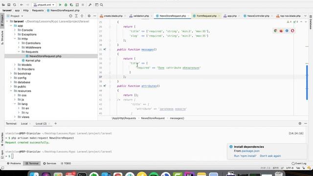Open preview in Chrome browser icon

(x=275, y=31)
